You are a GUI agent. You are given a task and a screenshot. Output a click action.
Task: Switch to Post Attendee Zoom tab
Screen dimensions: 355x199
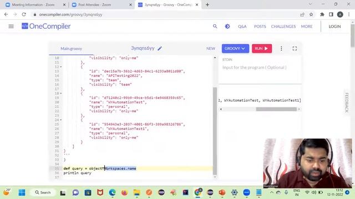[x=95, y=5]
